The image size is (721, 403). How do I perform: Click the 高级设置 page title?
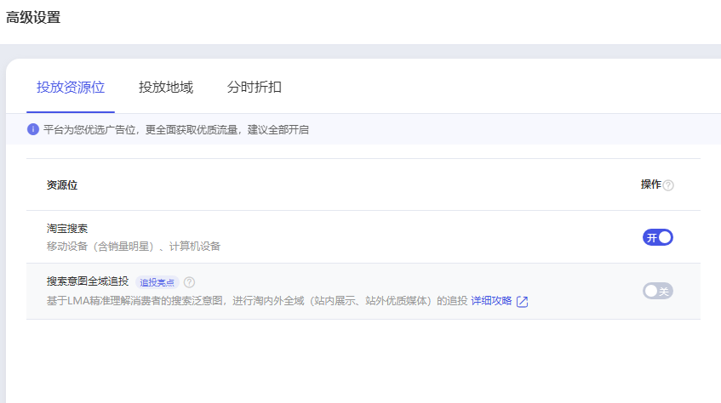click(x=33, y=17)
